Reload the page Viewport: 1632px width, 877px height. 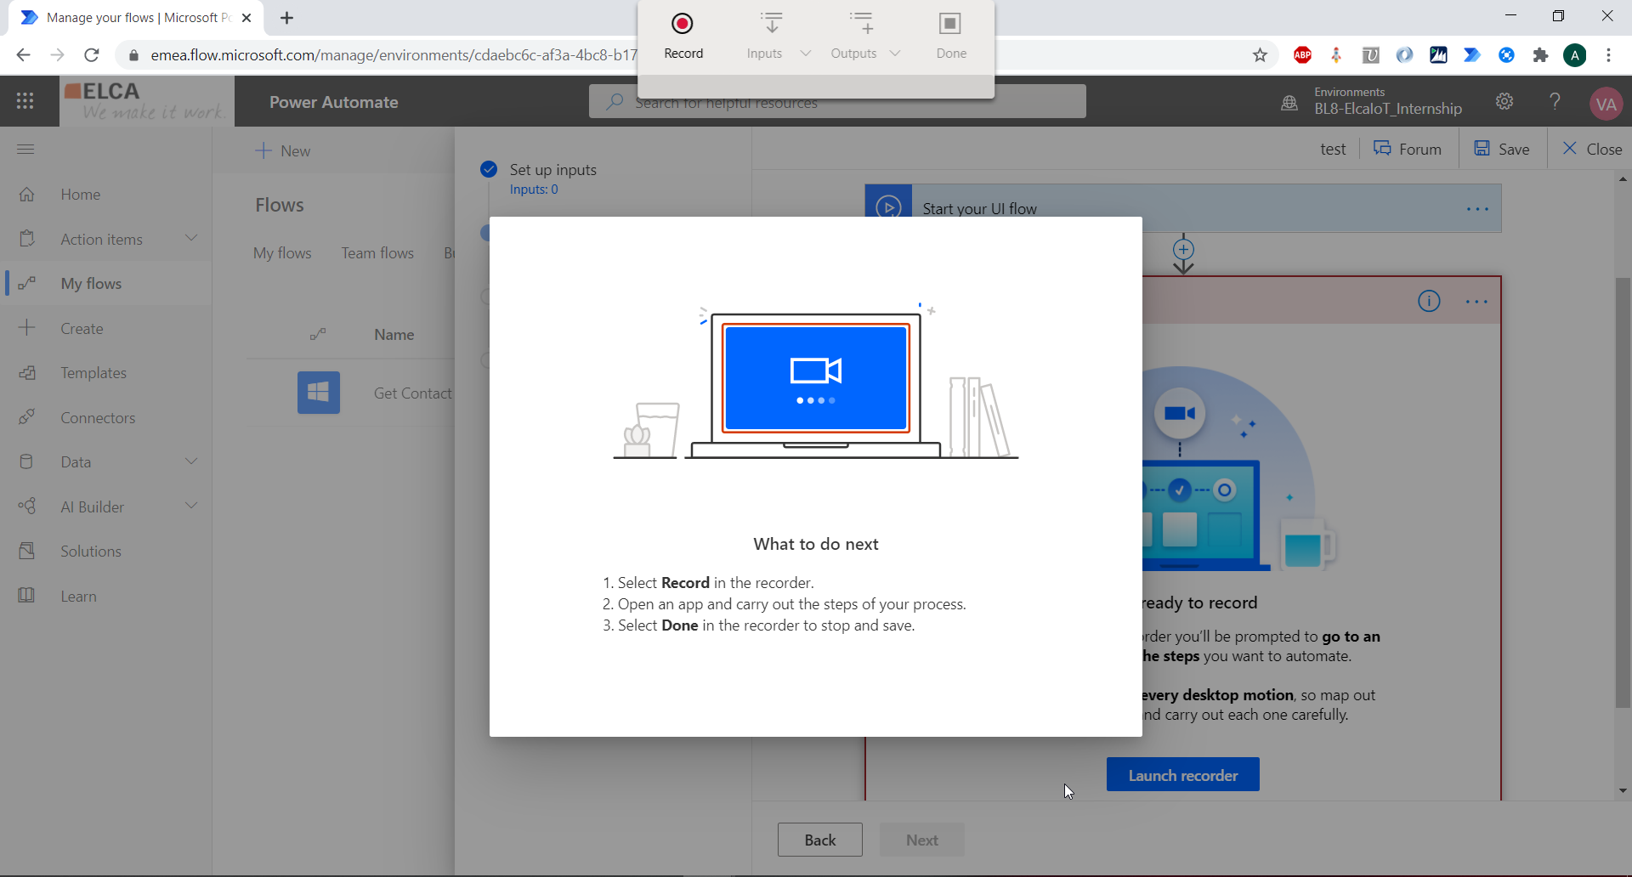pyautogui.click(x=92, y=55)
